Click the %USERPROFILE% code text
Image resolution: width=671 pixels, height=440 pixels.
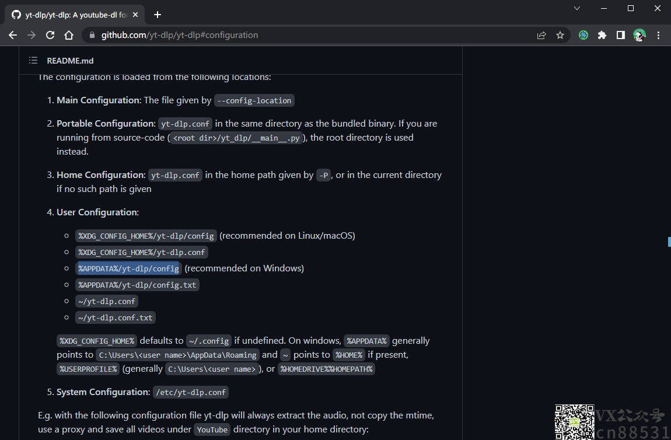pyautogui.click(x=88, y=369)
